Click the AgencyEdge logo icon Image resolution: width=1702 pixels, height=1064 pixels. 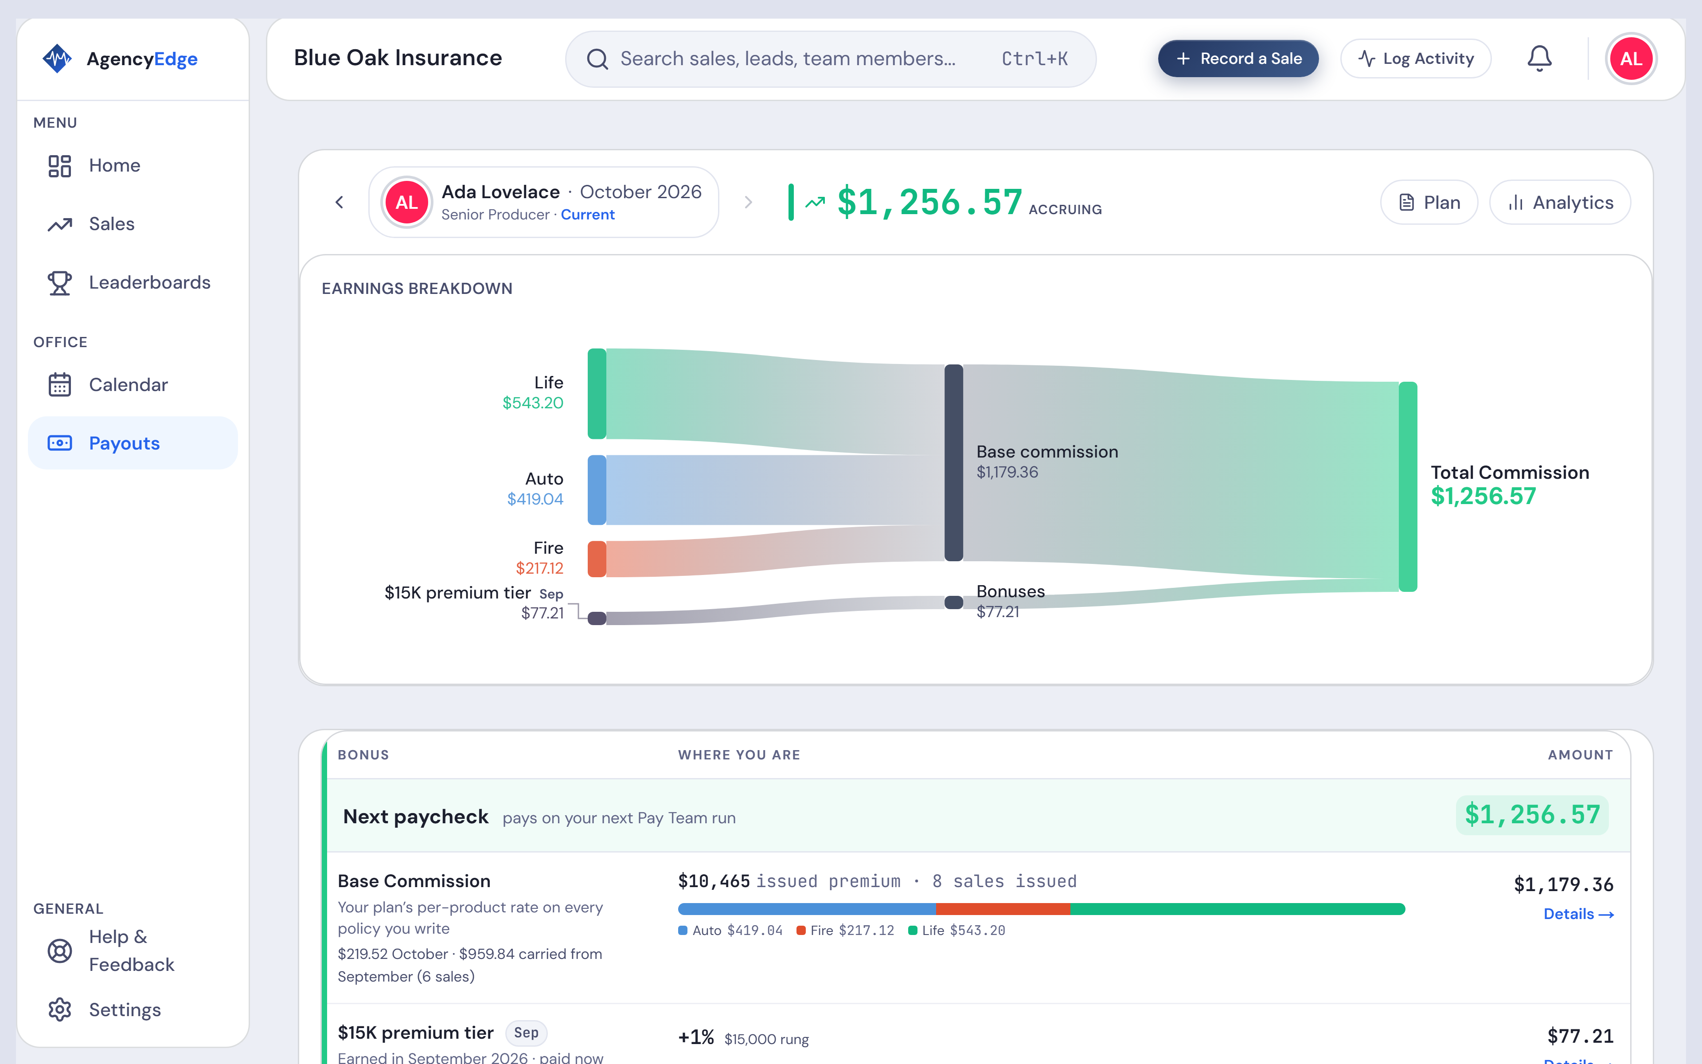pyautogui.click(x=57, y=59)
